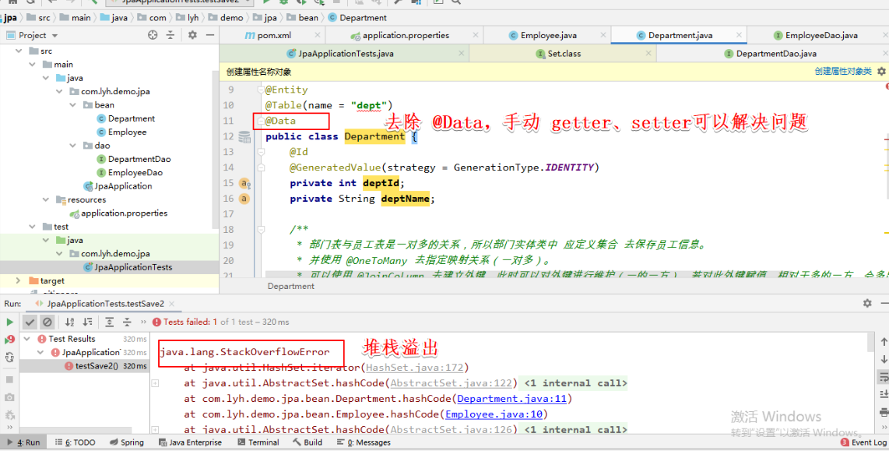
Task: Click test tree horizontal scrollbar
Action: [76, 432]
